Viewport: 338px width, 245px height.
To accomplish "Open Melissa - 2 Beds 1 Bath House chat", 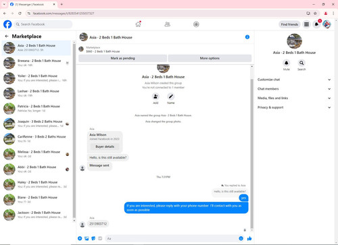I will (37, 154).
